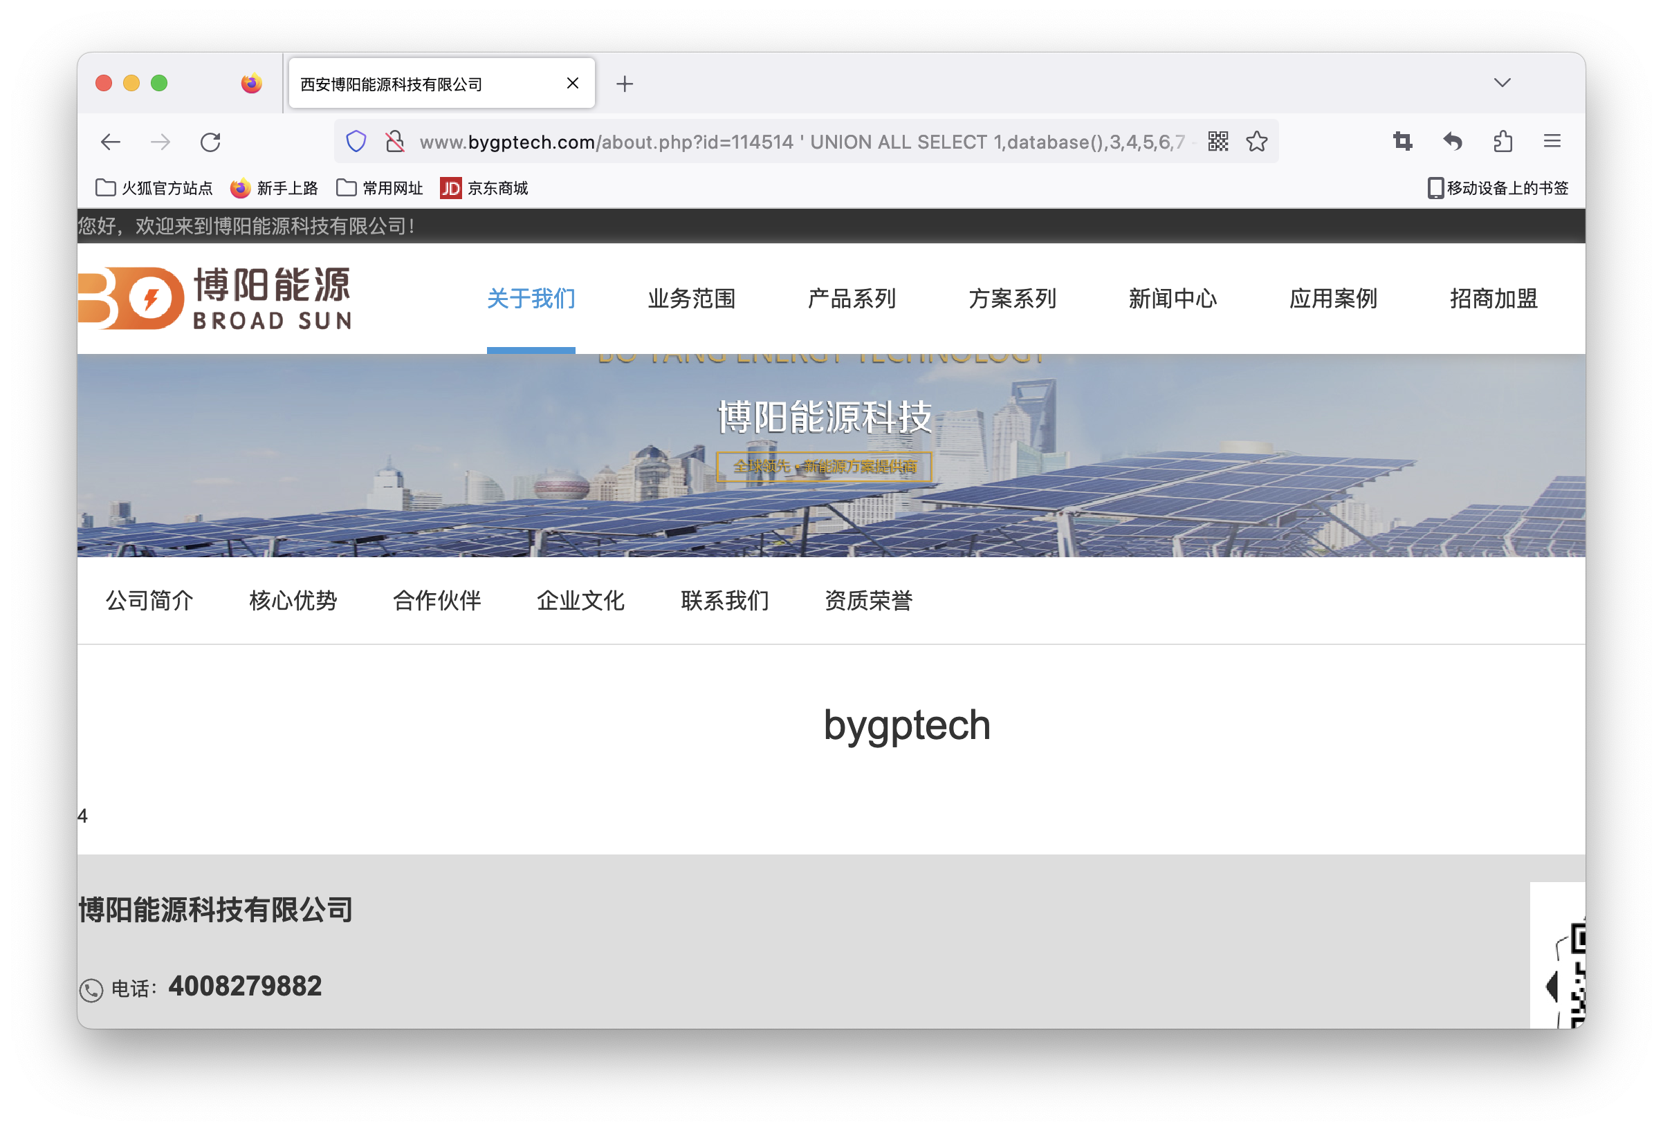The height and width of the screenshot is (1131, 1663).
Task: Open the tracking protection shield icon
Action: pyautogui.click(x=356, y=142)
